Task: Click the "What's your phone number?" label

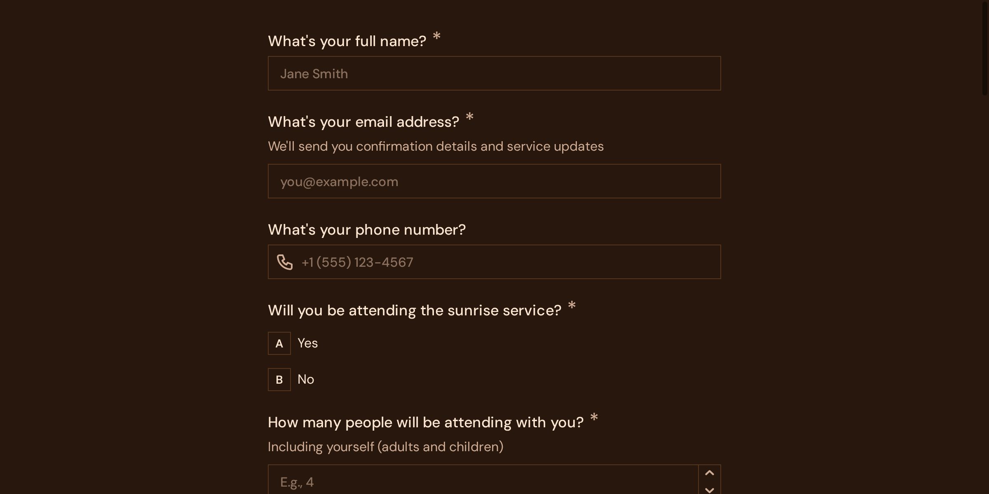Action: click(x=367, y=230)
